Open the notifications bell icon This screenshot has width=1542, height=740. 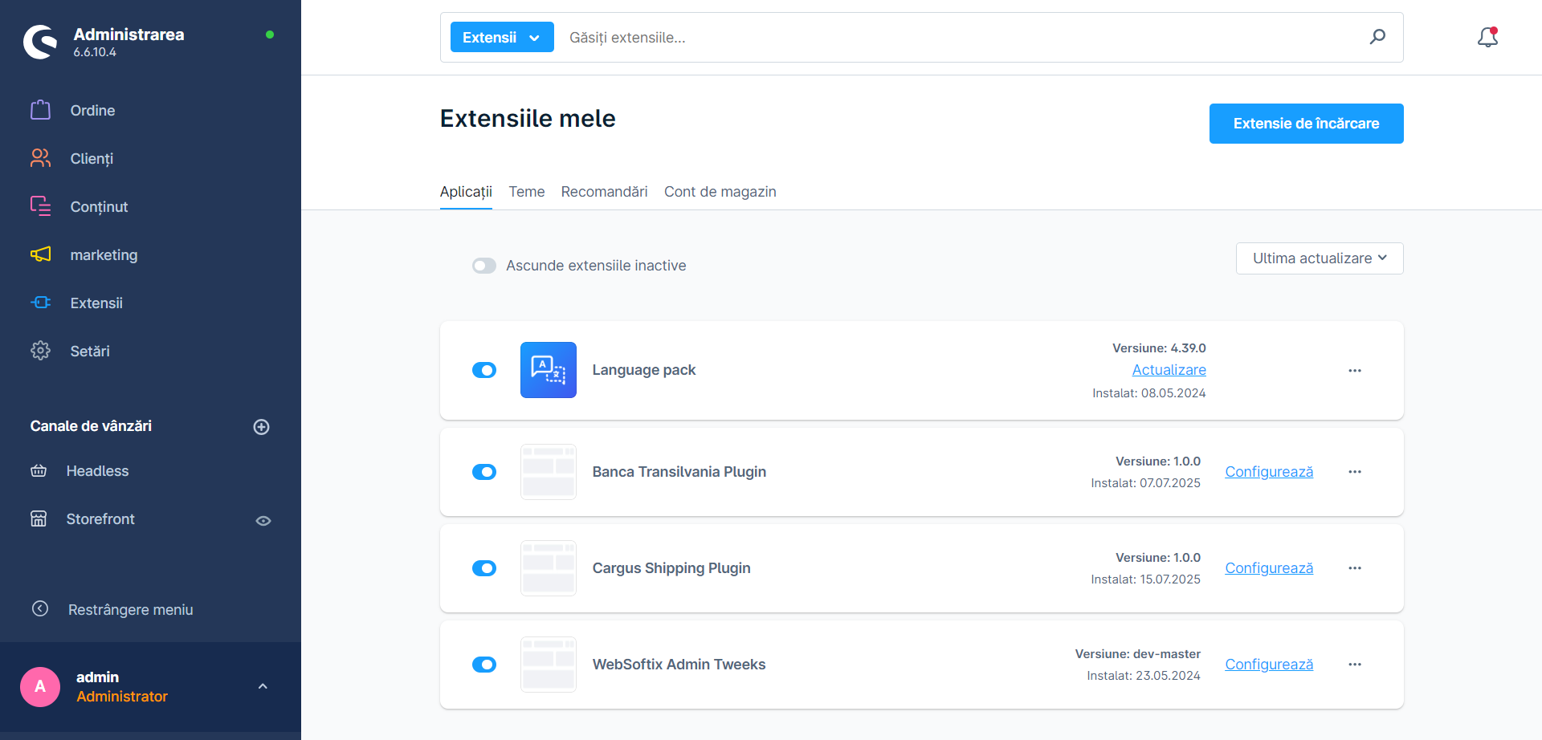(x=1487, y=37)
